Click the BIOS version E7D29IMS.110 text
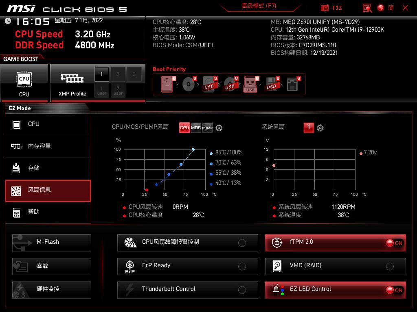This screenshot has height=312, width=417. (318, 45)
